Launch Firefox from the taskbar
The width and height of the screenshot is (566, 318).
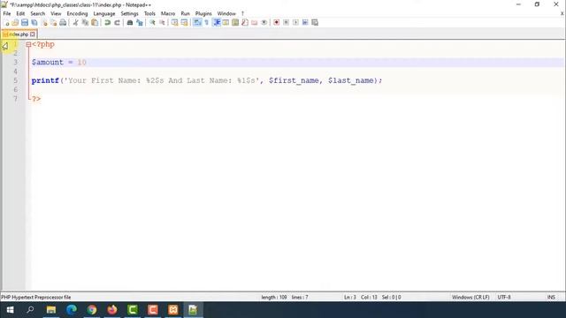click(x=112, y=310)
